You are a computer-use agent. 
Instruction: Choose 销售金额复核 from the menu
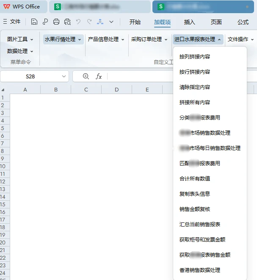[x=195, y=209]
